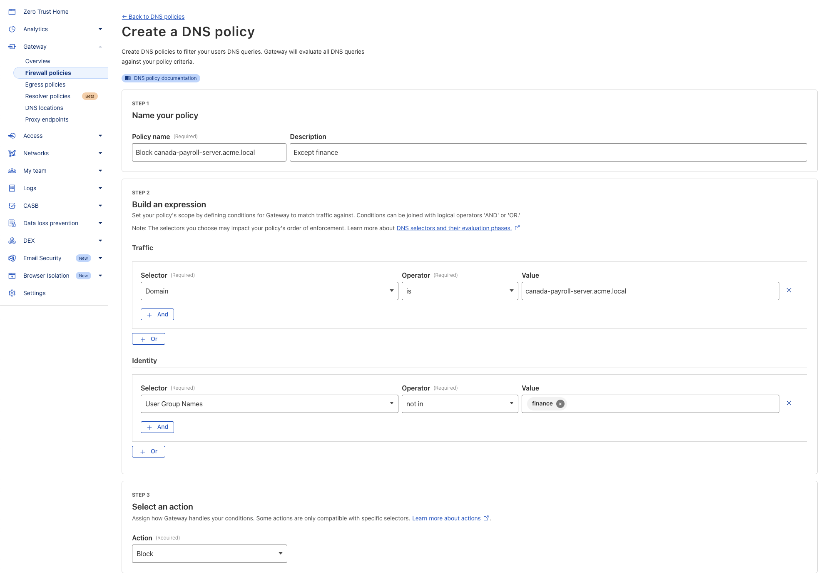The width and height of the screenshot is (826, 577).
Task: Expand the Networks sidebar menu
Action: tap(100, 153)
